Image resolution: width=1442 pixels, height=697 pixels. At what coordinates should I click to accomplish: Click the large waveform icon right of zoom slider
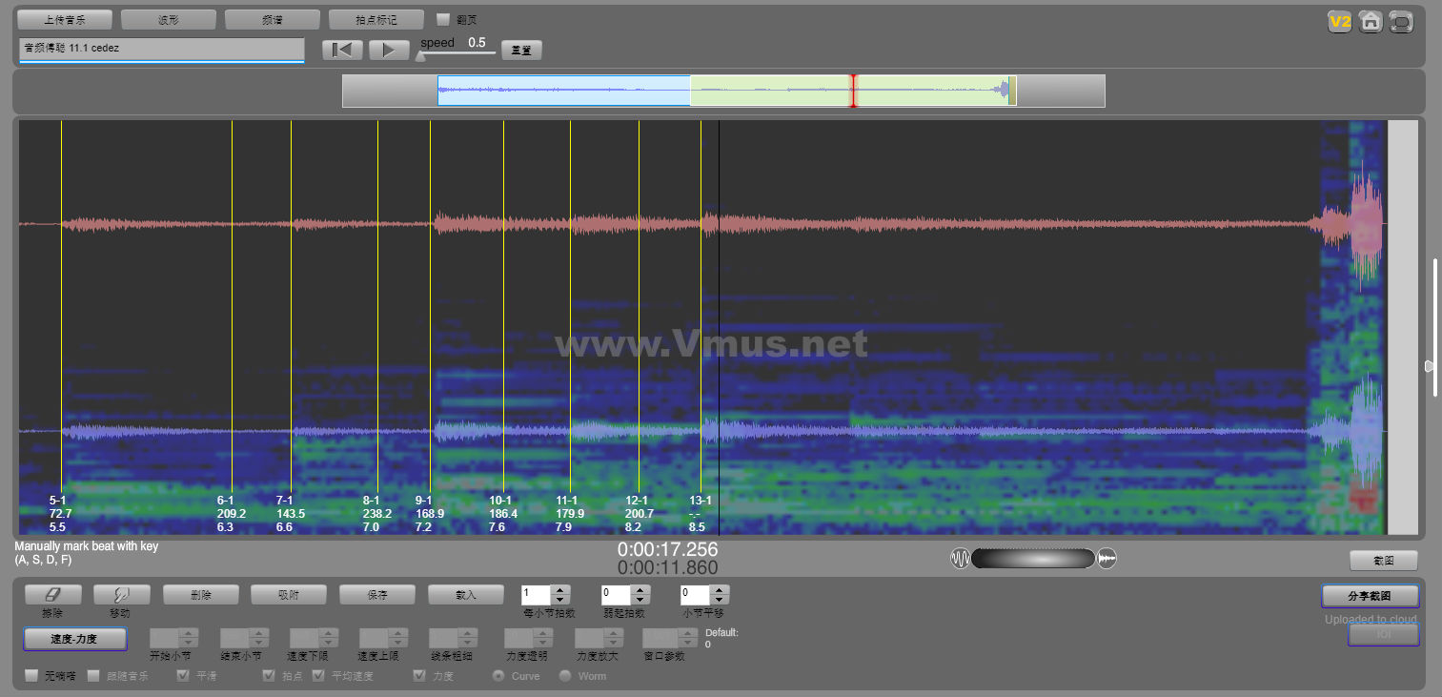coord(1107,559)
